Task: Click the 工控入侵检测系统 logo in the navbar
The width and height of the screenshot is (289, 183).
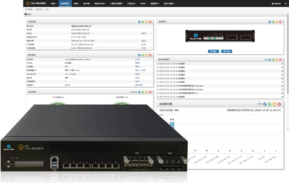Action: pos(36,3)
